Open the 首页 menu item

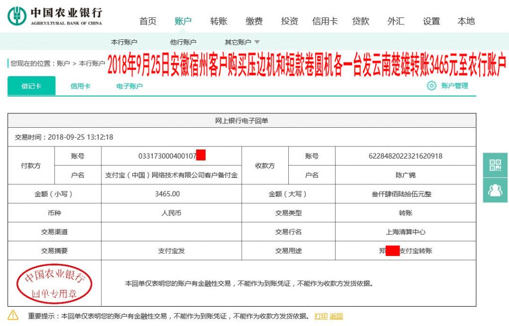pos(148,21)
